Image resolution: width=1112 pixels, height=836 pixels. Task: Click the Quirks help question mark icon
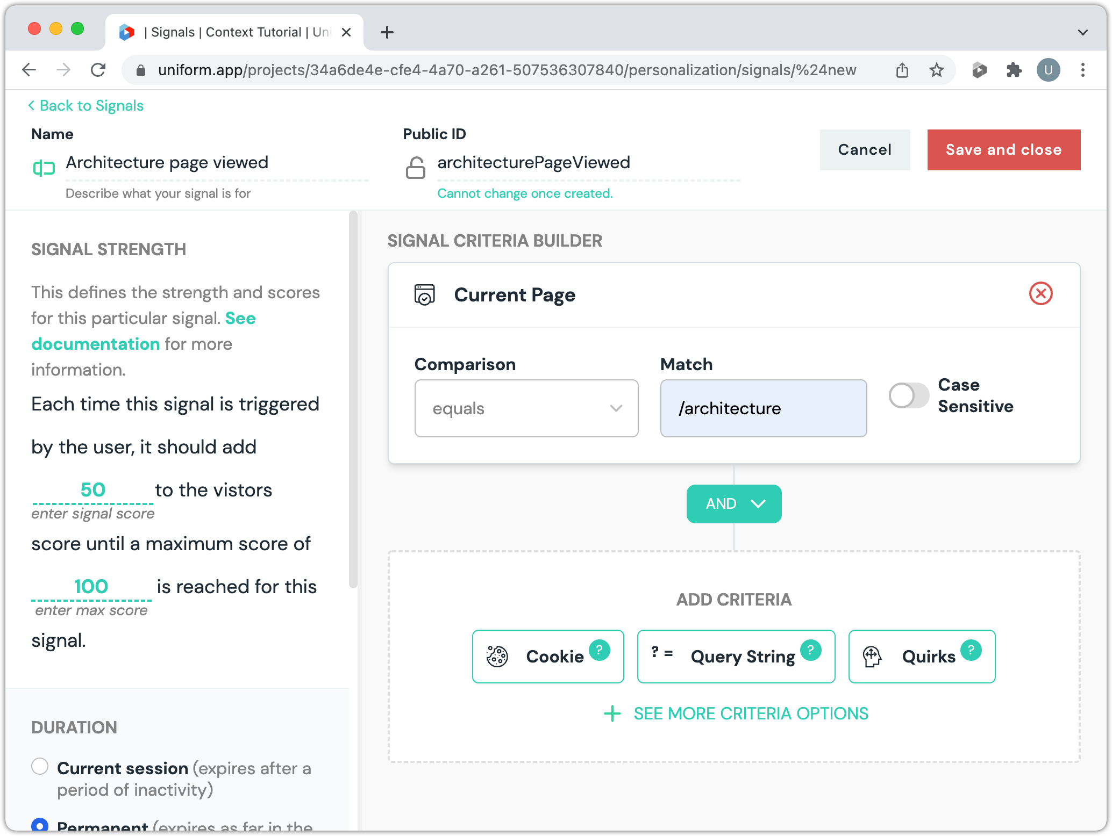click(x=971, y=650)
